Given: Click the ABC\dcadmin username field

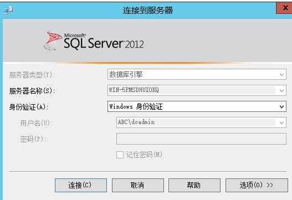Looking at the screenshot, I should (201, 122).
